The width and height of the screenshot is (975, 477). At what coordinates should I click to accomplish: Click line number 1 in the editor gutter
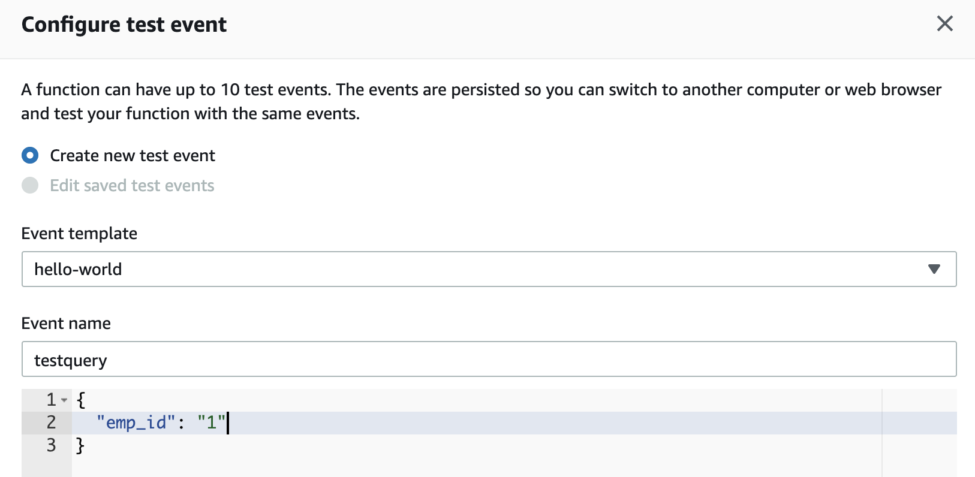tap(51, 400)
